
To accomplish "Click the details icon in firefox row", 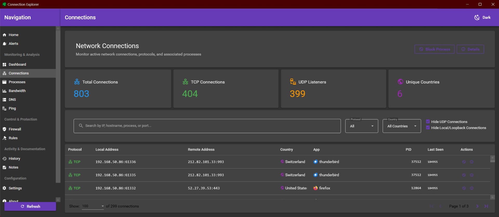I will point(471,188).
